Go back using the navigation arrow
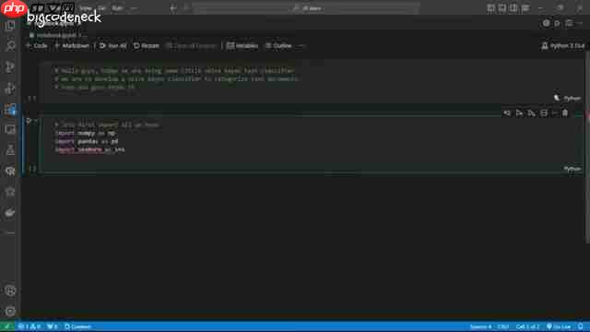 pyautogui.click(x=173, y=8)
